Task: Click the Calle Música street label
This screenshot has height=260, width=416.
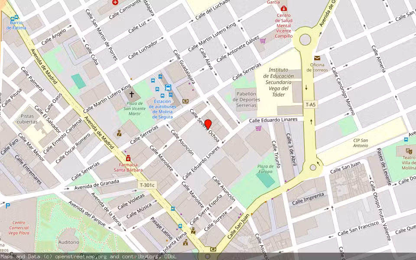Action: (139, 211)
